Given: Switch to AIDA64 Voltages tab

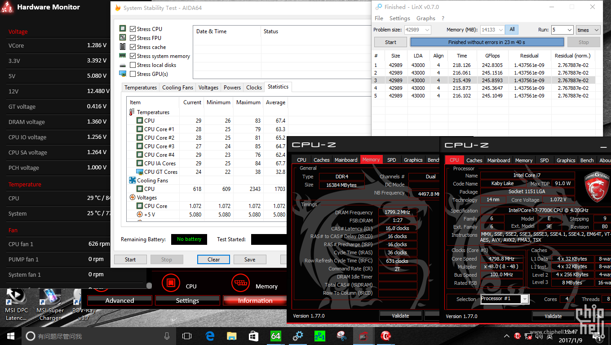Looking at the screenshot, I should coord(208,88).
